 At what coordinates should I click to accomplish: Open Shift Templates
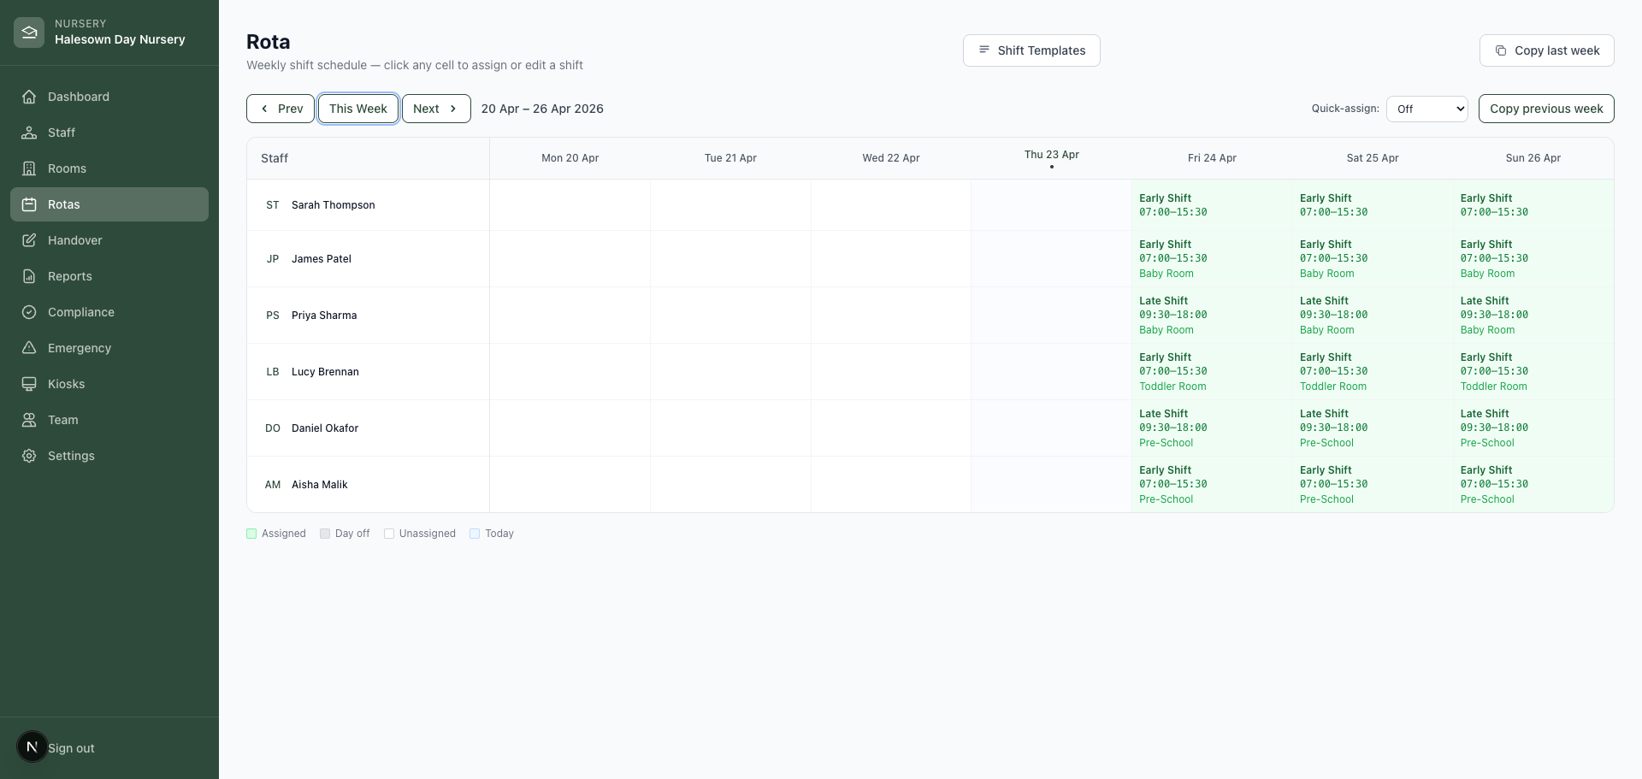click(x=1031, y=50)
